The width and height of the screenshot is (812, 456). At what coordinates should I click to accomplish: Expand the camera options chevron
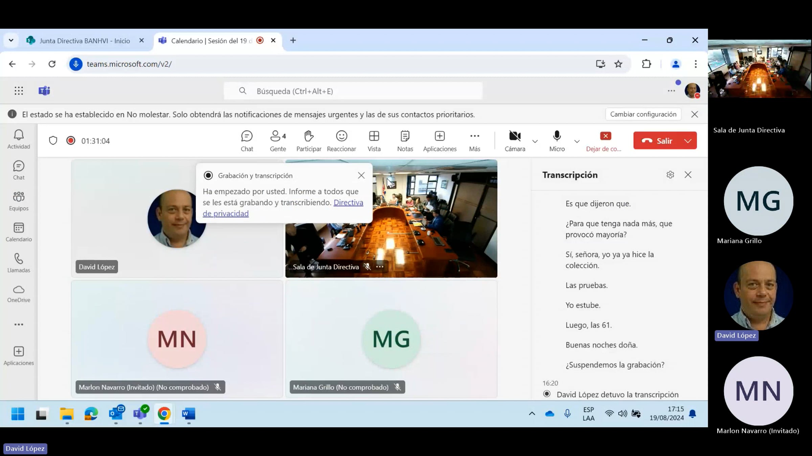click(535, 141)
